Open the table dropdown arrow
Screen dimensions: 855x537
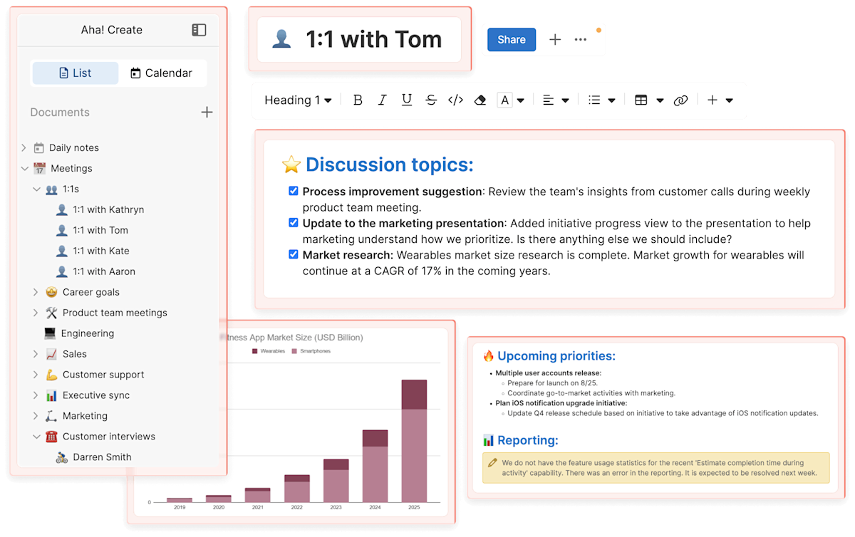click(x=660, y=100)
